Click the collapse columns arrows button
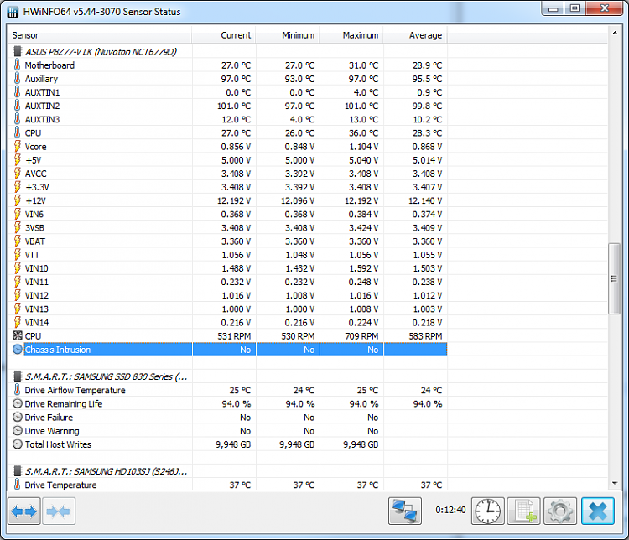629x540 pixels. pos(59,511)
